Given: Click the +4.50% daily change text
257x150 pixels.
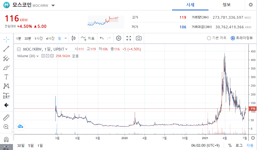Looking at the screenshot, I should [25, 26].
